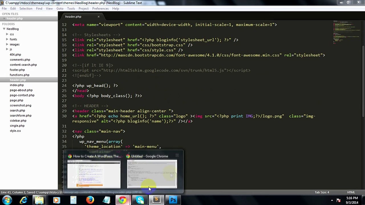The height and width of the screenshot is (205, 365).
Task: Click line number 30 in the gutter
Action: pyautogui.click(x=64, y=116)
